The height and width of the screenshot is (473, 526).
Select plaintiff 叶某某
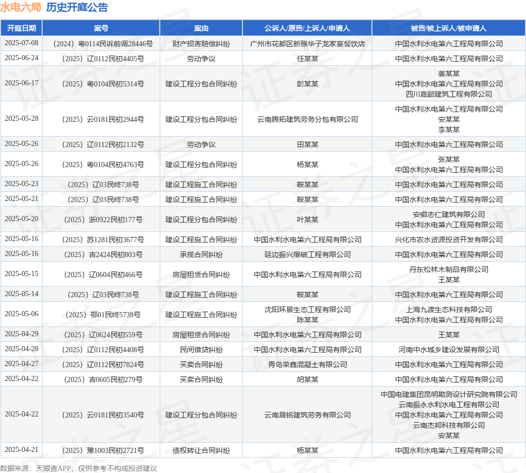pyautogui.click(x=307, y=220)
